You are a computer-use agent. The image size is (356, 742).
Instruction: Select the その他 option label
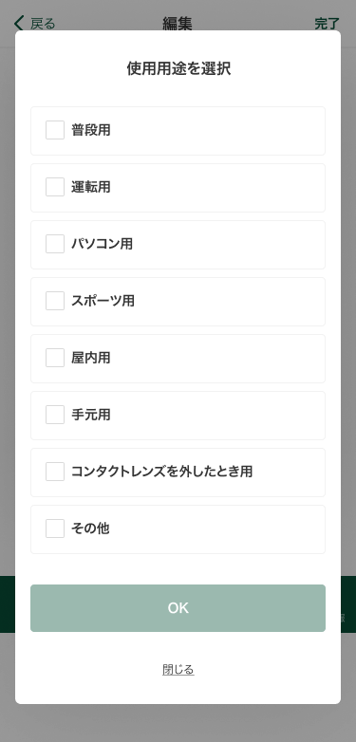(90, 529)
